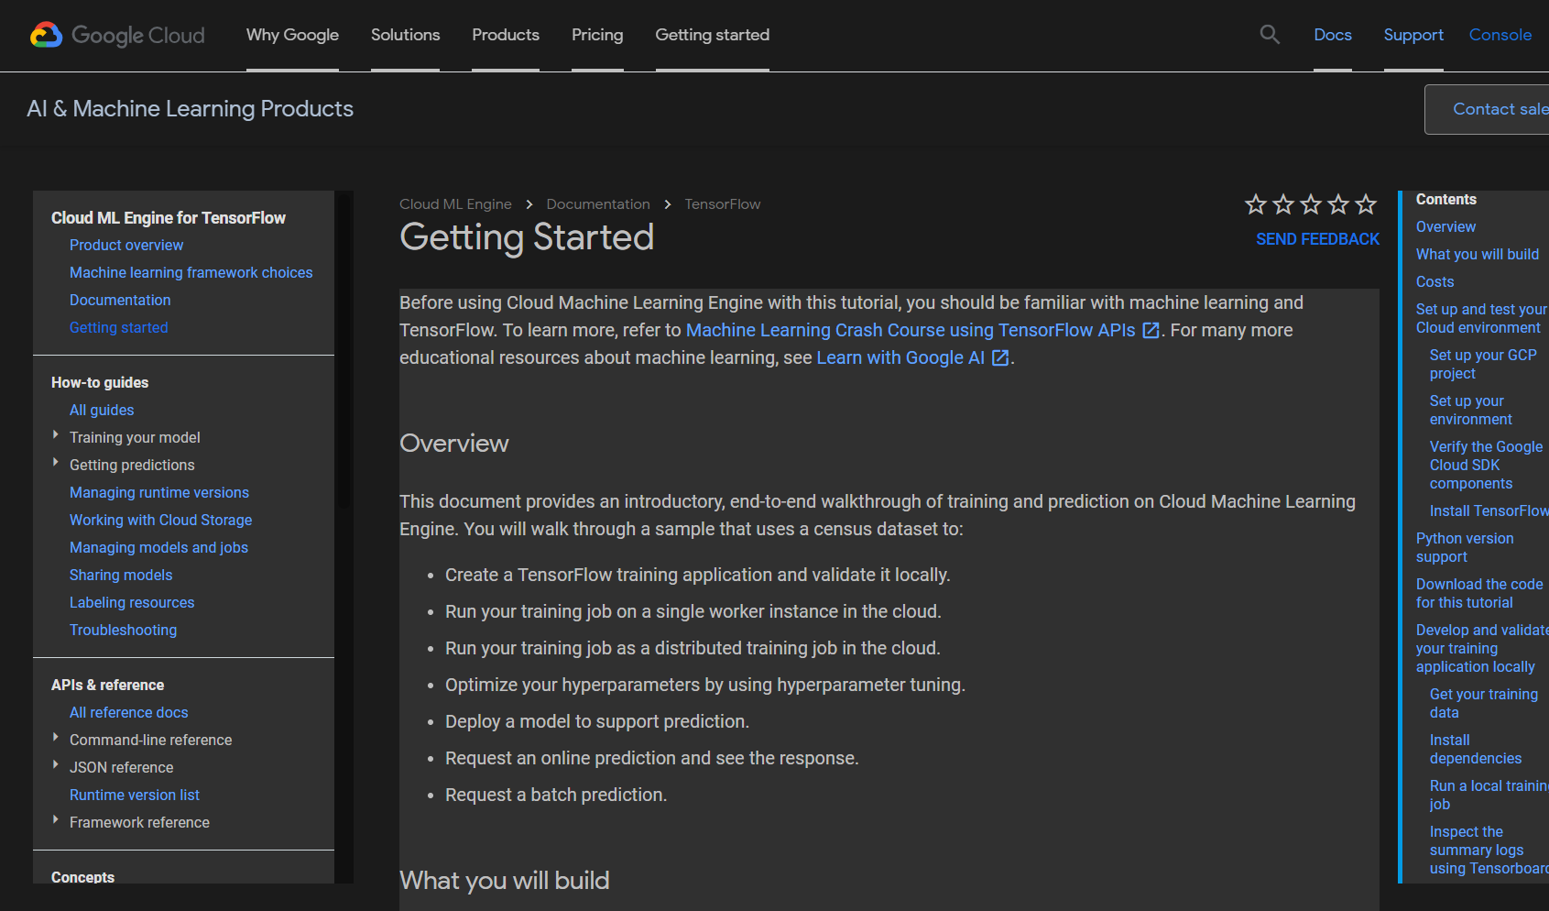Go to Docs in header
Image resolution: width=1549 pixels, height=911 pixels.
coord(1333,35)
